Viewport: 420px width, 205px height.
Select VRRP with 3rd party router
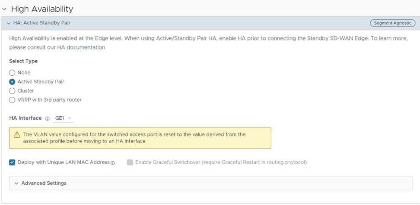pos(13,100)
